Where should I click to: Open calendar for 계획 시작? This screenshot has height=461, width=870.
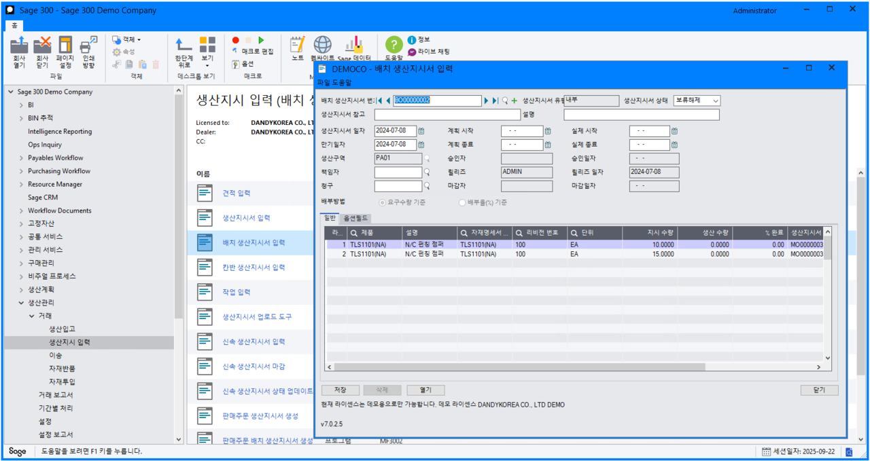[x=548, y=131]
